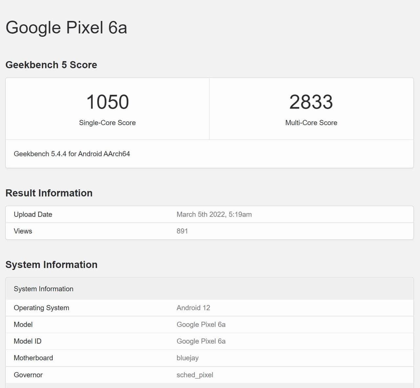Click the sched_pixel governor value
The width and height of the screenshot is (420, 388).
[195, 375]
